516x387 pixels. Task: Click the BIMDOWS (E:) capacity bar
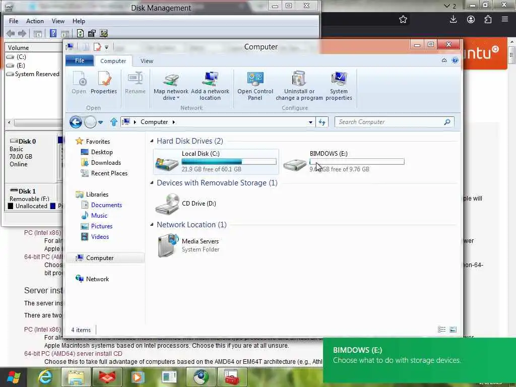pos(357,162)
